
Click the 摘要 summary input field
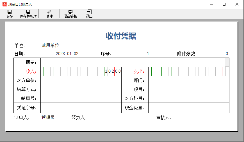click(x=133, y=62)
